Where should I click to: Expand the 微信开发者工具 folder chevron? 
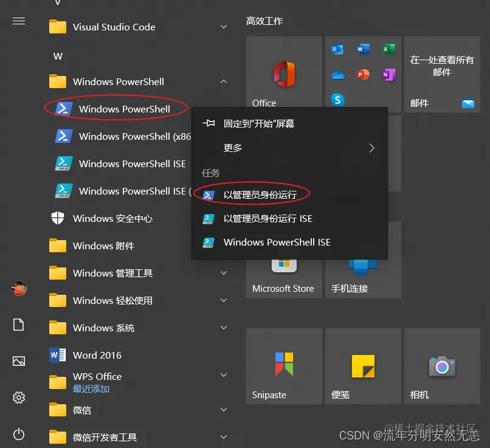(x=224, y=437)
